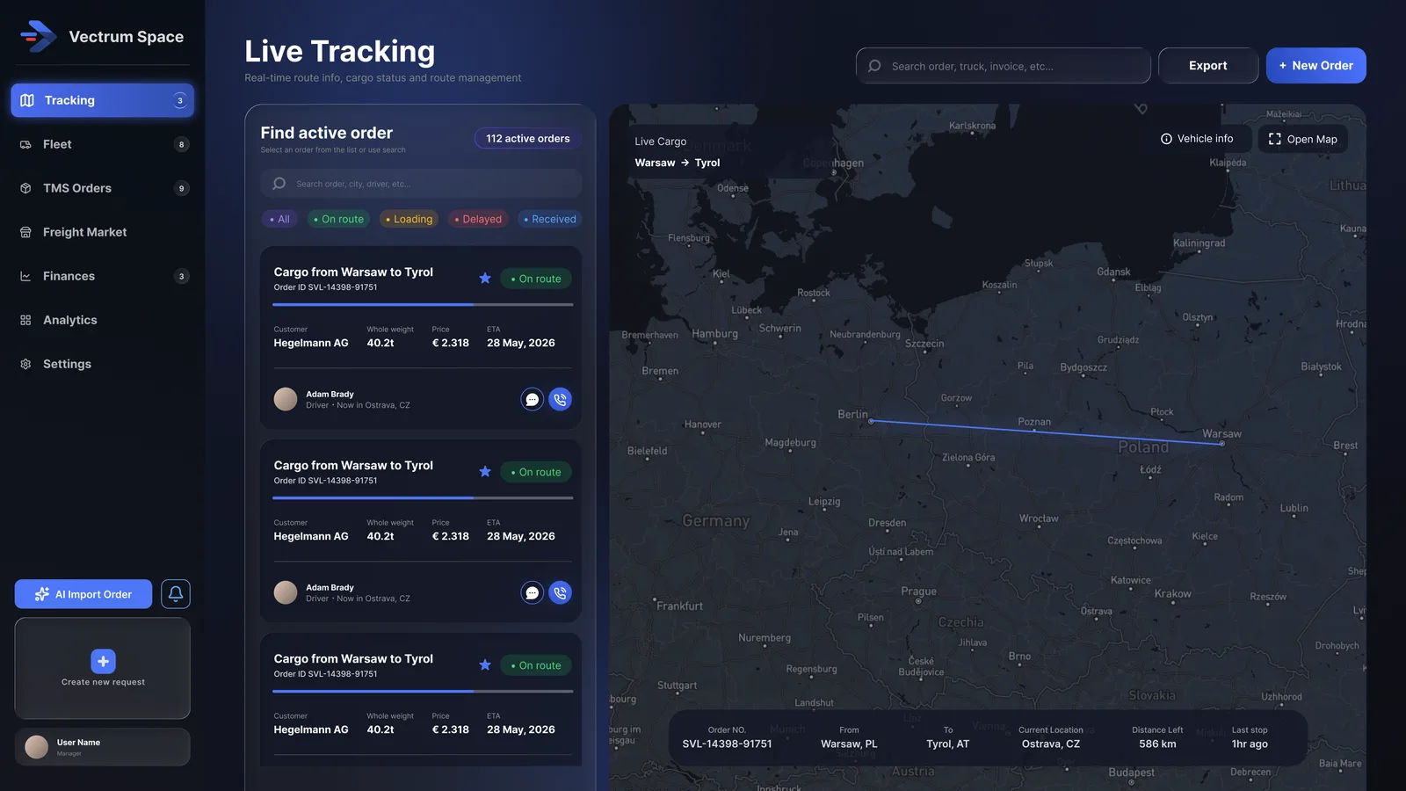Image resolution: width=1406 pixels, height=791 pixels.
Task: Click the 112 active orders badge
Action: (528, 139)
